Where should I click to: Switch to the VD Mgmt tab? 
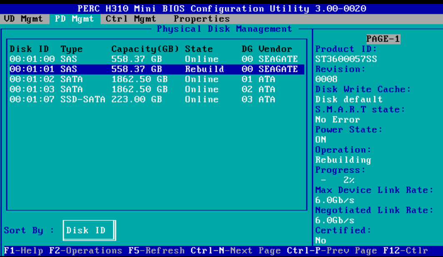tap(23, 18)
